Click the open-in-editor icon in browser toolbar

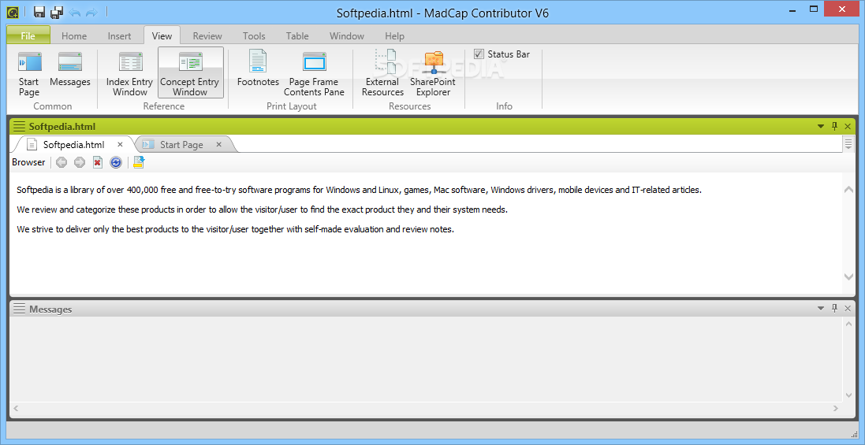click(139, 162)
